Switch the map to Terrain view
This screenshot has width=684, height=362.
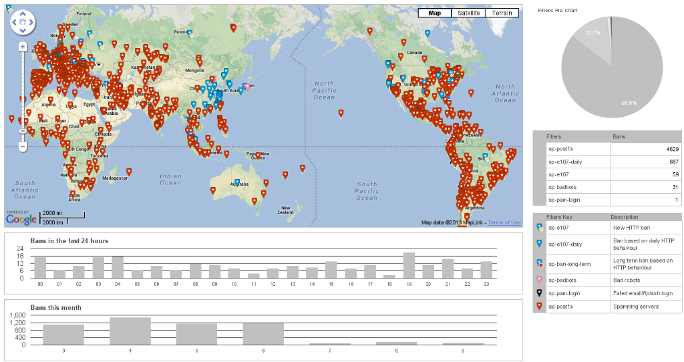coord(502,13)
